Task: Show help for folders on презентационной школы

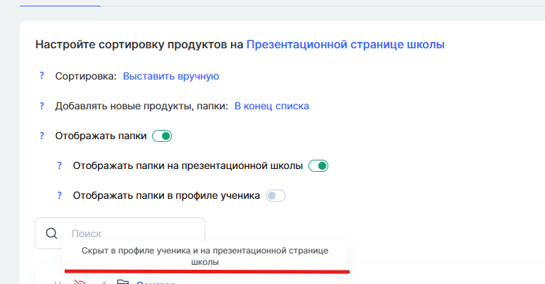Action: (x=60, y=165)
